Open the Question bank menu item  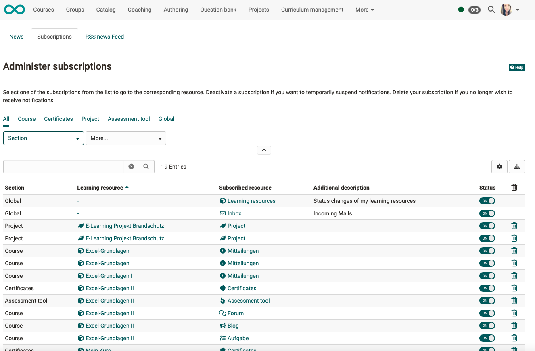pyautogui.click(x=218, y=10)
